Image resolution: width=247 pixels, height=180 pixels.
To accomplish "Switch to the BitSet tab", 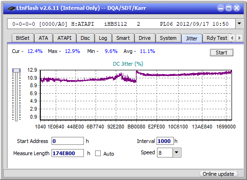I will (x=22, y=38).
